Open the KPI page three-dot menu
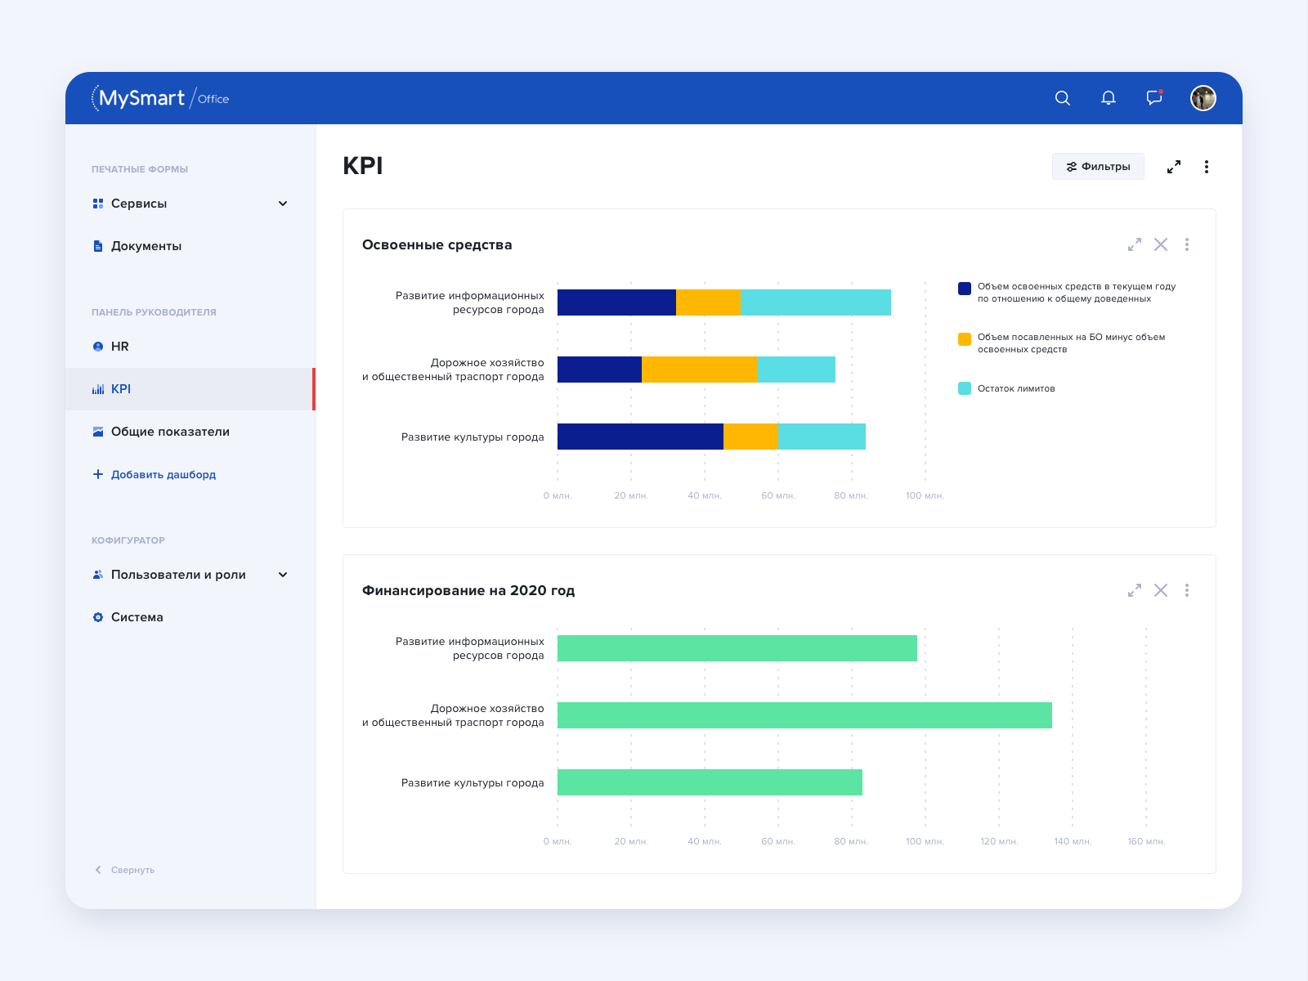This screenshot has height=981, width=1308. coord(1207,167)
